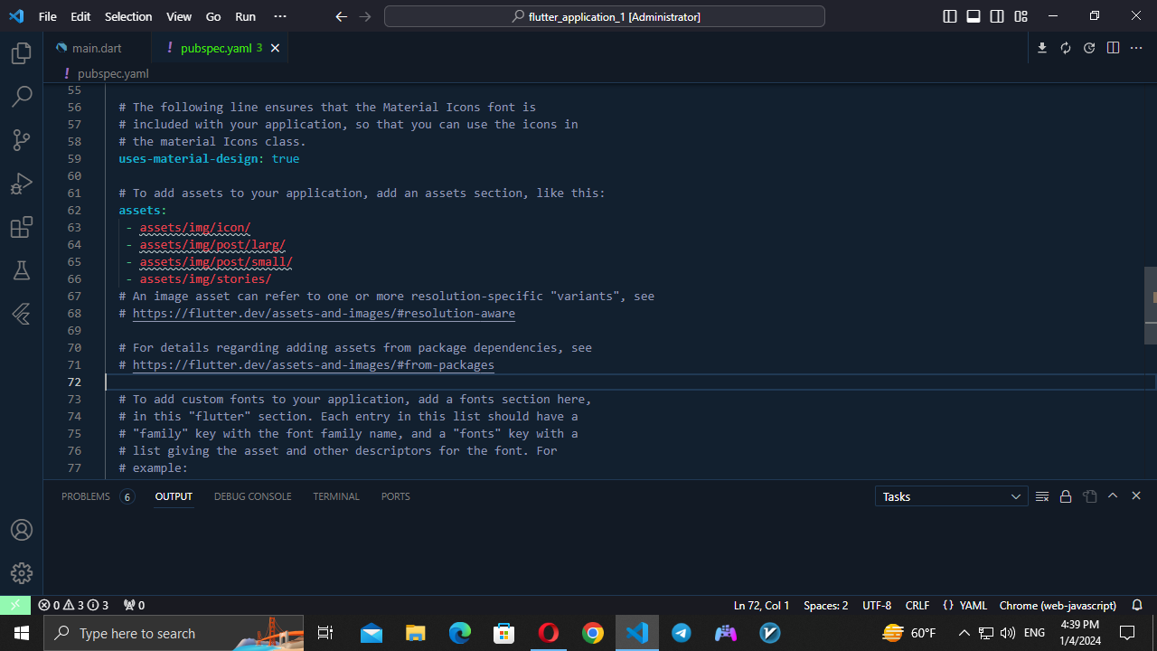The image size is (1157, 651).
Task: Open the Extensions view
Action: coord(22,227)
